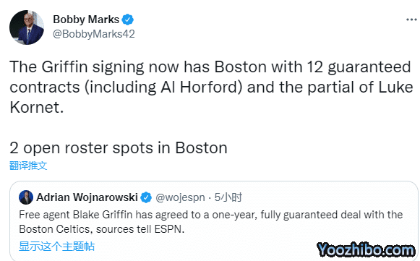The image size is (420, 261).
Task: Click the Adrian Wojnarowski name
Action: pyautogui.click(x=87, y=197)
